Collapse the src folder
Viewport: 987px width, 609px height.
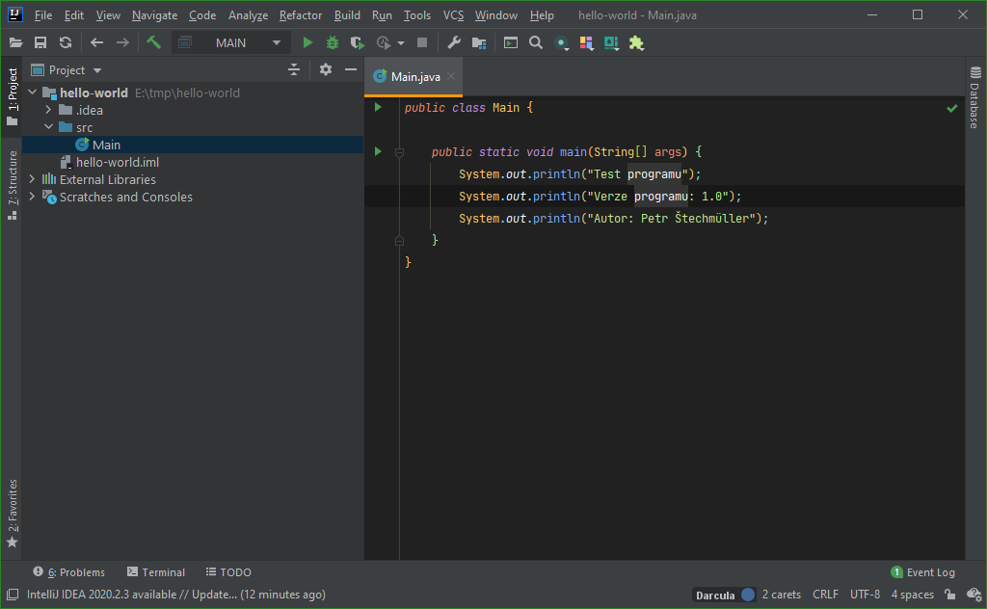(48, 127)
